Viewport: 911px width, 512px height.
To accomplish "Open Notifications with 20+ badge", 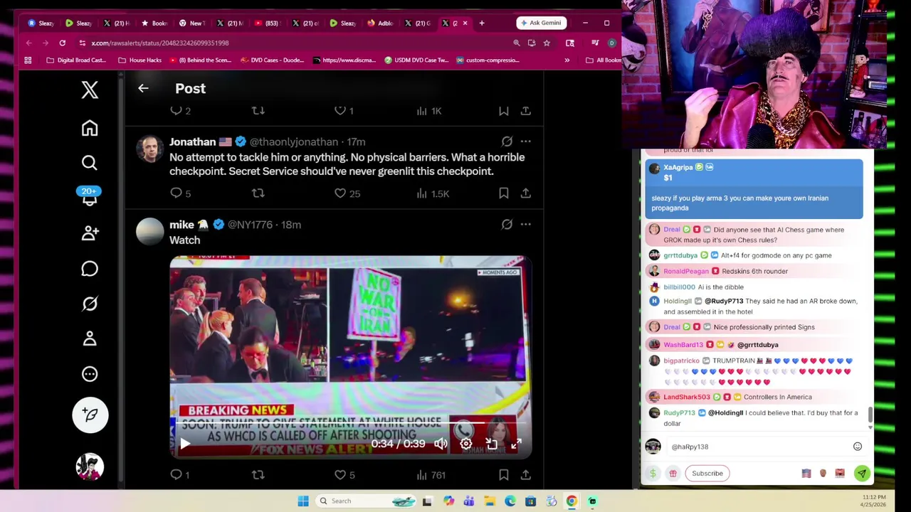I will click(x=90, y=197).
